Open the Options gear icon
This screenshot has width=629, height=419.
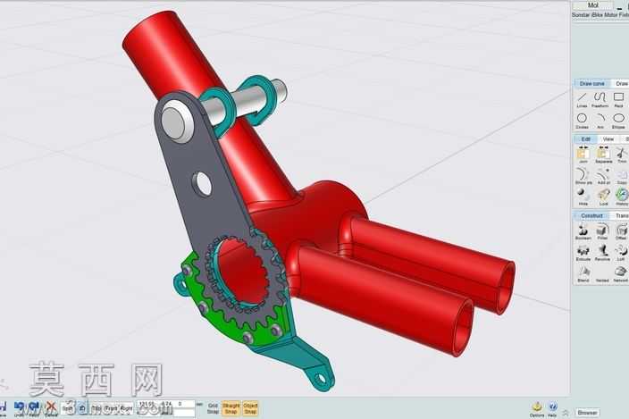[x=537, y=409]
